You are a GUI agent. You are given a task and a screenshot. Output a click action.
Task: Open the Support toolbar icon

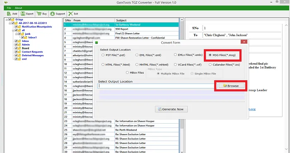[53, 14]
